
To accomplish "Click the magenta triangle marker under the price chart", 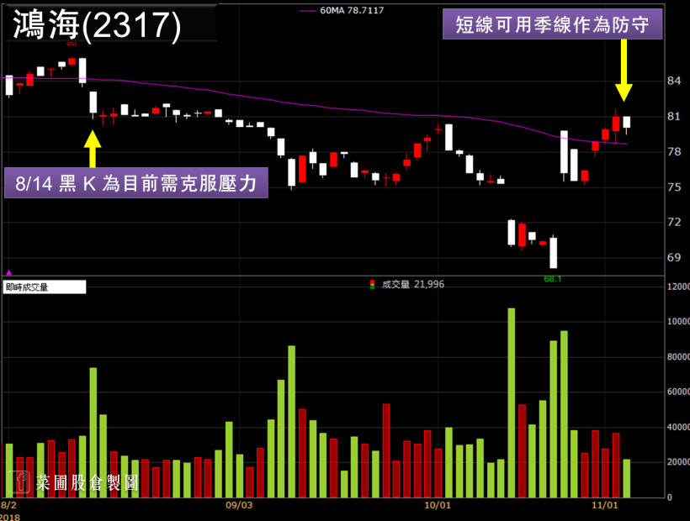I will (x=8, y=273).
